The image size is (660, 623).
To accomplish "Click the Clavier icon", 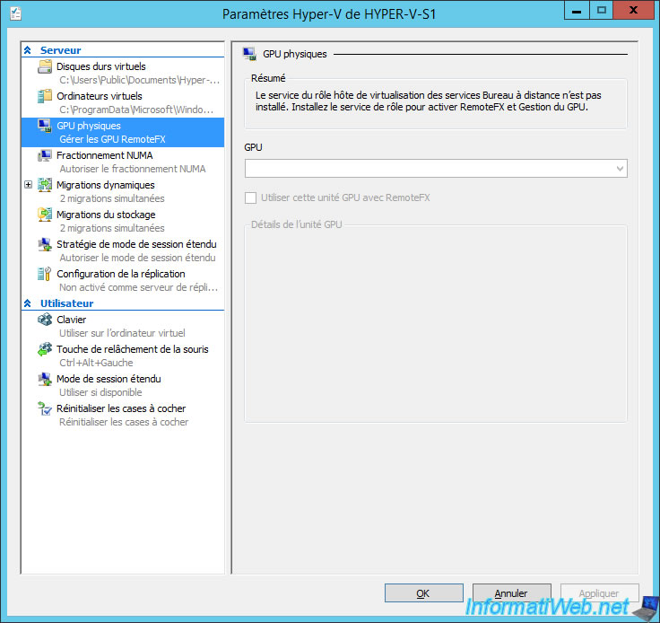I will [x=45, y=320].
